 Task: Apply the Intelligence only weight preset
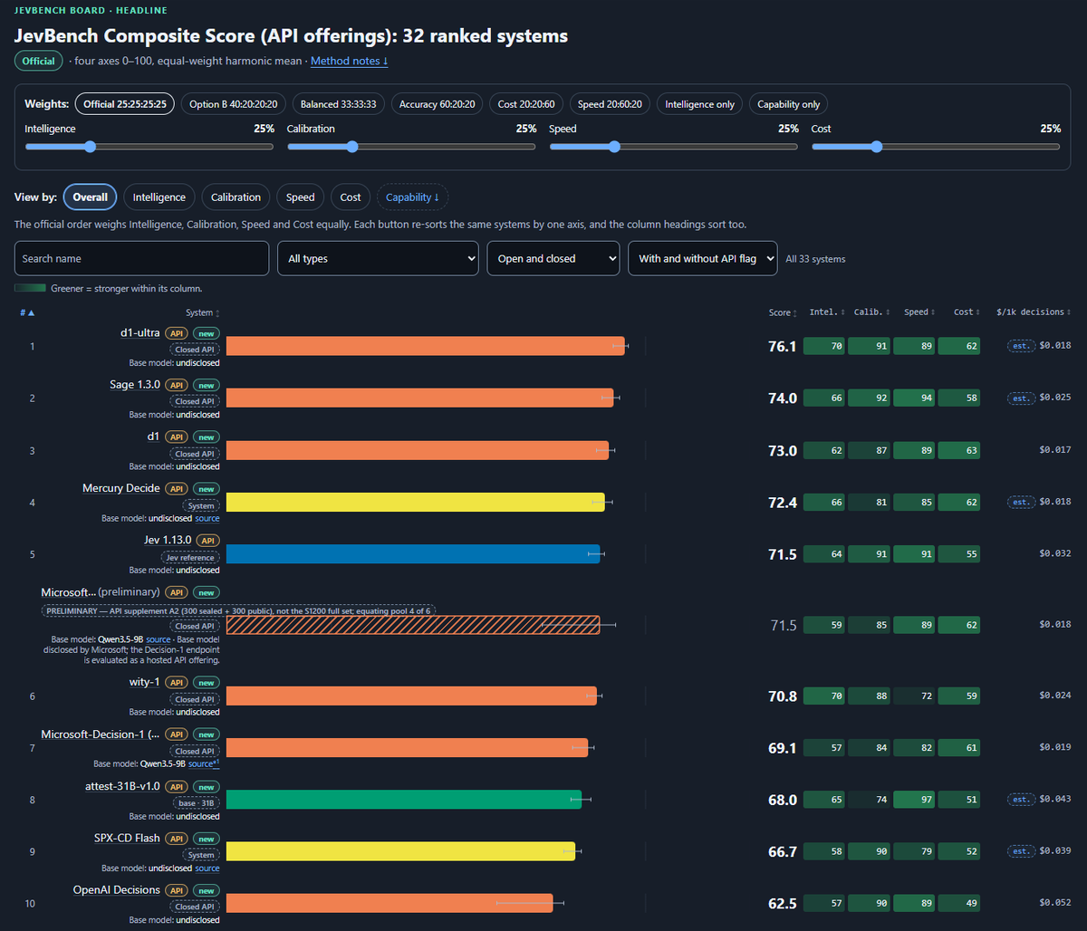click(x=699, y=104)
